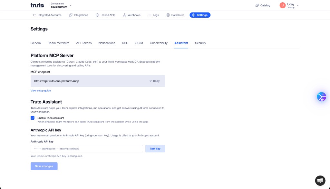
Task: Click the Settings gear icon
Action: tap(194, 15)
